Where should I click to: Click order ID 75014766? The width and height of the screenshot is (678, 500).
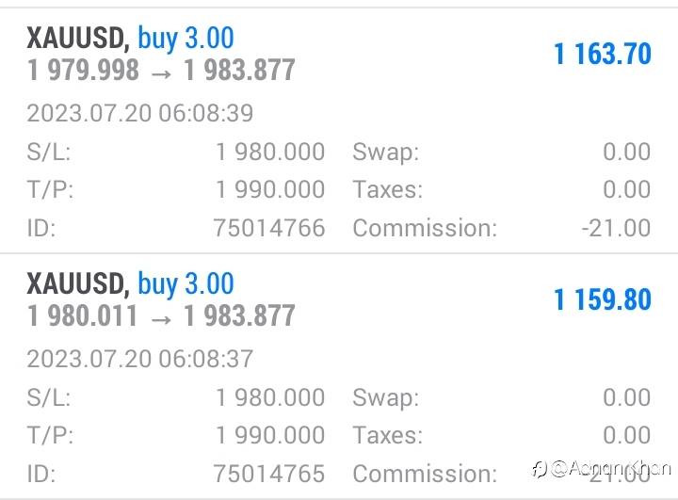tap(269, 228)
